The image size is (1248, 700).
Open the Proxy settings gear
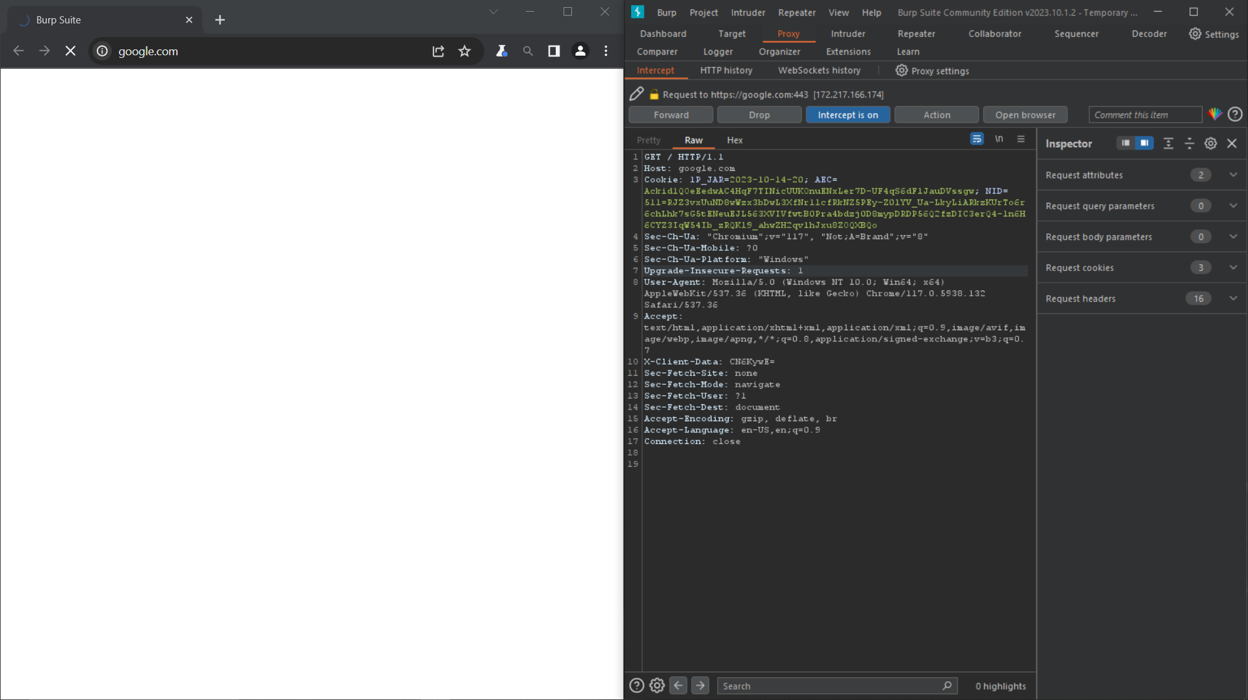(901, 70)
